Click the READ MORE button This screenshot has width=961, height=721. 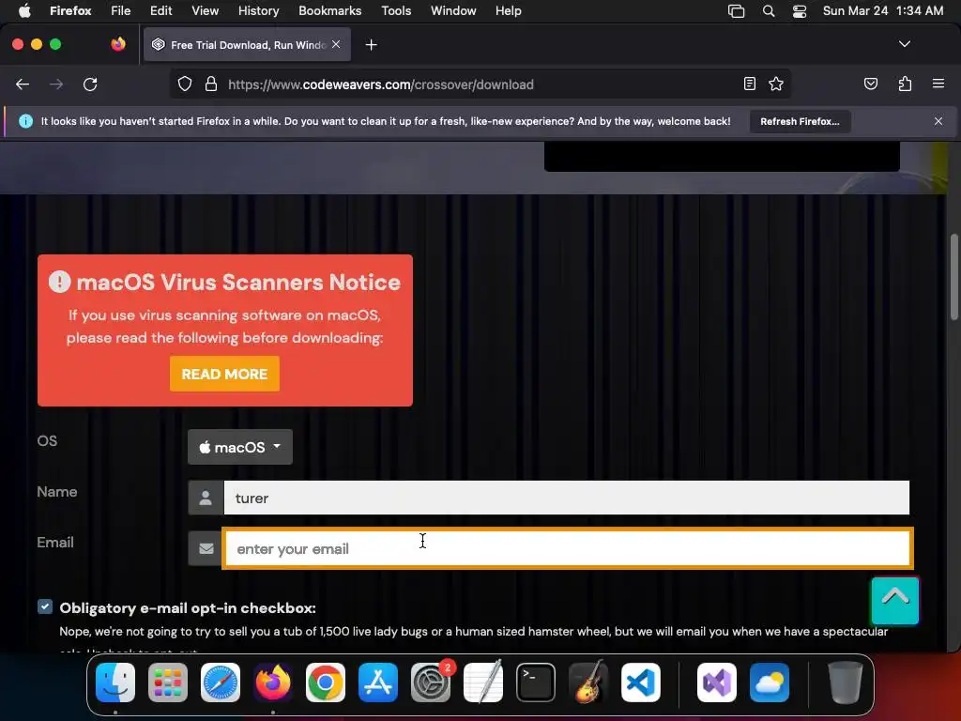(x=224, y=374)
